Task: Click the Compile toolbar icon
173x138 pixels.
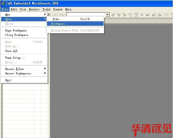Action: pyautogui.click(x=166, y=15)
